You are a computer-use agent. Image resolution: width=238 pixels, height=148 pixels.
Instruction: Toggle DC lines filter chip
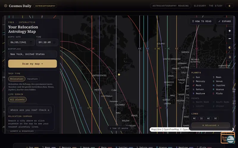(216, 118)
